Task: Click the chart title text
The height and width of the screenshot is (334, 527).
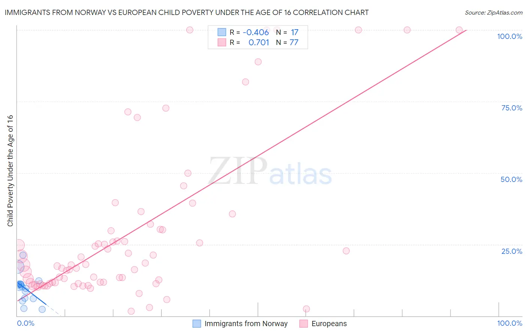Action: (x=187, y=13)
